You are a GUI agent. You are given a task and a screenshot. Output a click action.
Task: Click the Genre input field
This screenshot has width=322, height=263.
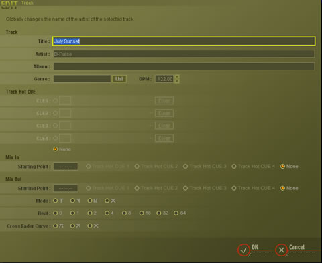coord(82,79)
